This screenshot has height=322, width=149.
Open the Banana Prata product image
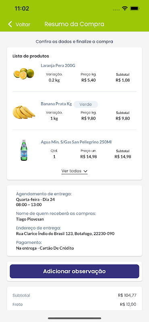point(24,112)
